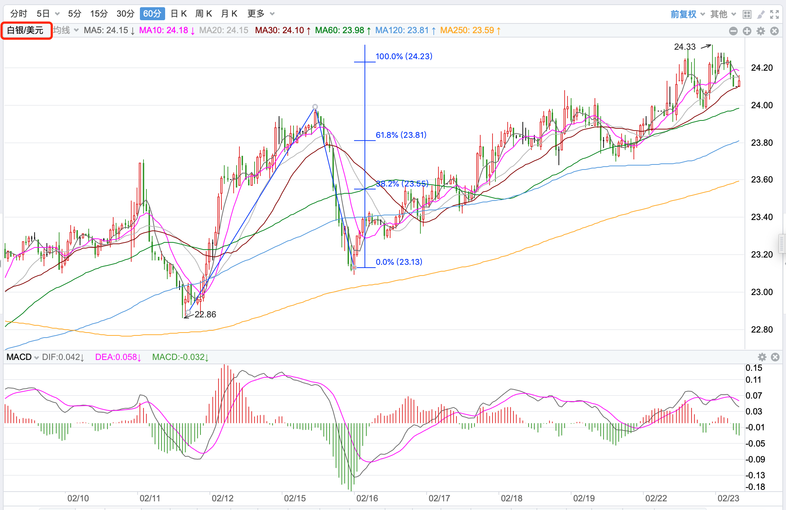Remove moving average indicator with X icon
This screenshot has height=510, width=786.
(x=774, y=31)
